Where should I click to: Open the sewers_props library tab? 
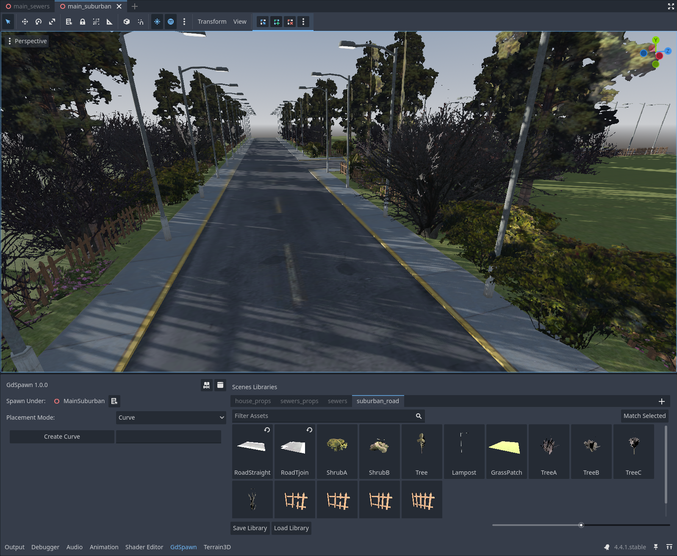[x=300, y=401]
